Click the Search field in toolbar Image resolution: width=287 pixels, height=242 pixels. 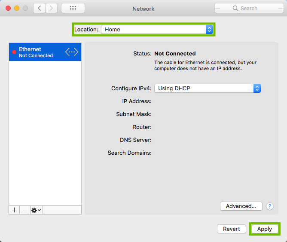(x=249, y=8)
